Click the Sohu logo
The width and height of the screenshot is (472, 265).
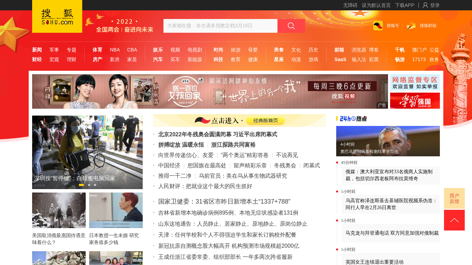57,17
